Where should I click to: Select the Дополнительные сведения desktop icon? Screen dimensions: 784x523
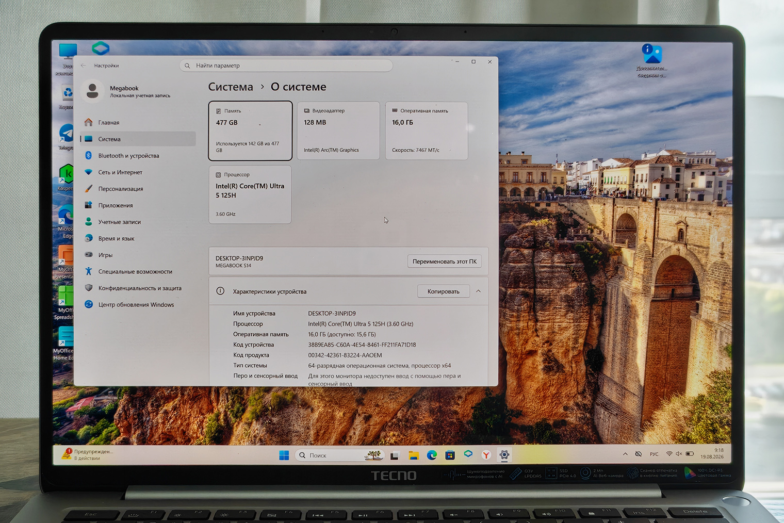coord(651,61)
